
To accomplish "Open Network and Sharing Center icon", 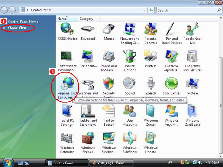I will tap(130, 29).
